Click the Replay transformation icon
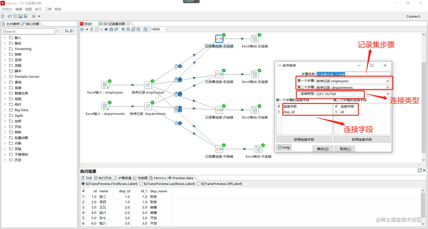Image resolution: width=428 pixels, height=229 pixels. [116, 29]
